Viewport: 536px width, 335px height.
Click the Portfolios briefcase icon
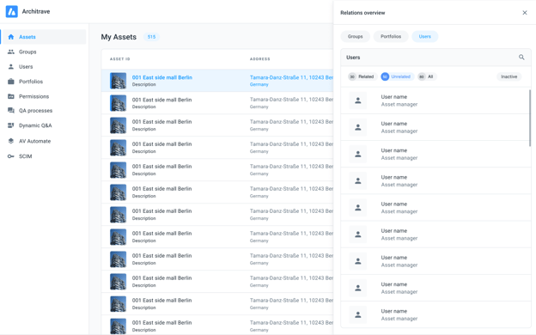pyautogui.click(x=11, y=82)
